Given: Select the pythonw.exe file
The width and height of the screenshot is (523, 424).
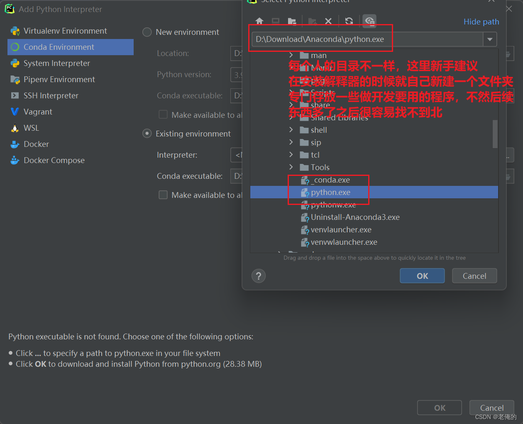Looking at the screenshot, I should pyautogui.click(x=333, y=205).
